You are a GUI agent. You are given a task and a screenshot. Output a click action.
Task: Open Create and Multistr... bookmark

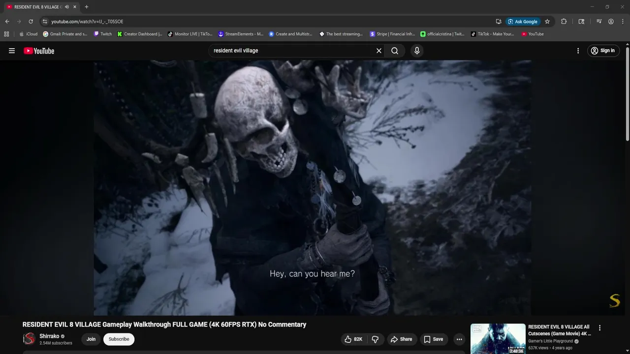290,34
